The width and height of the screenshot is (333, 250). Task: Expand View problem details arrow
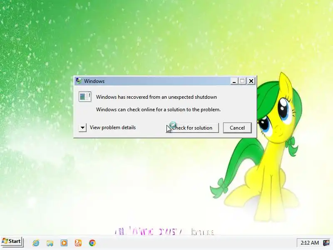pos(82,128)
